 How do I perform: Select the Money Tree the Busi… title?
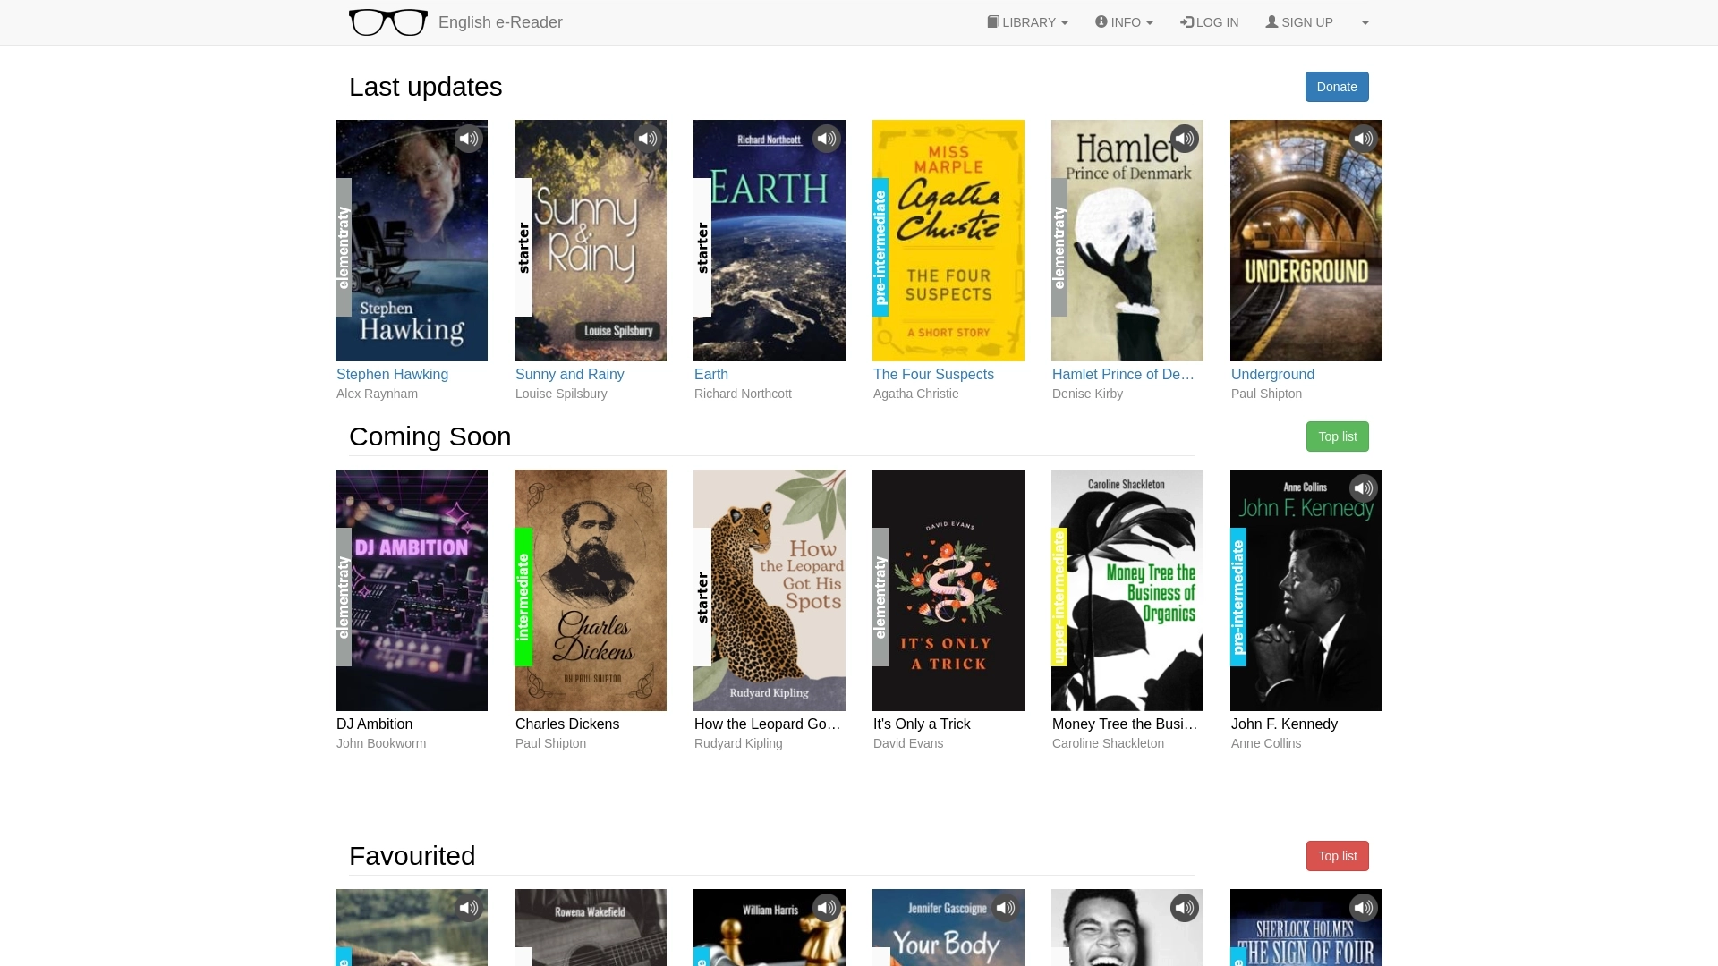1125,724
